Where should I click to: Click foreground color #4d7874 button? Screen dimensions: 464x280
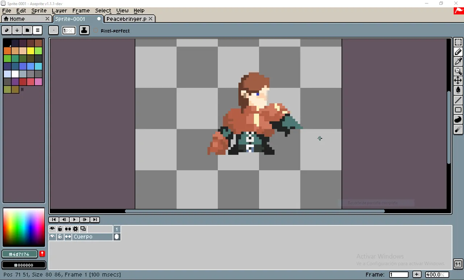coord(20,254)
